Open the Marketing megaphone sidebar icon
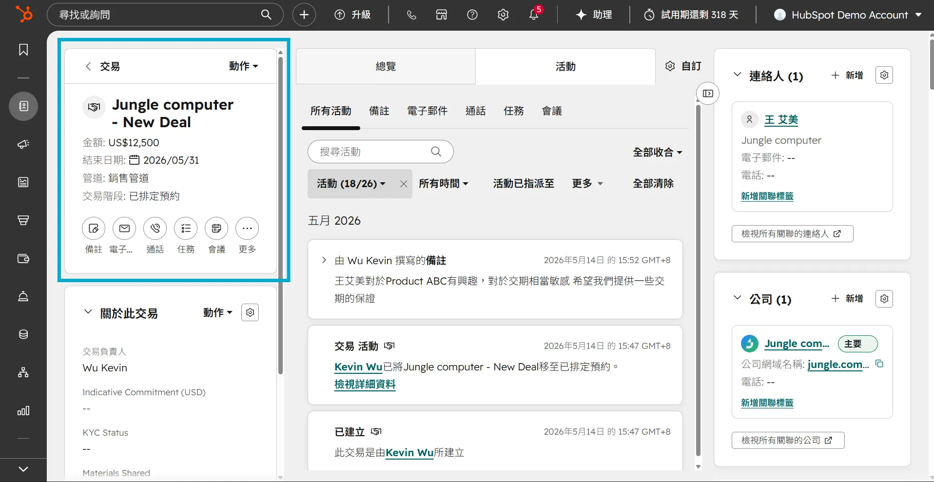This screenshot has width=934, height=482. pos(23,144)
